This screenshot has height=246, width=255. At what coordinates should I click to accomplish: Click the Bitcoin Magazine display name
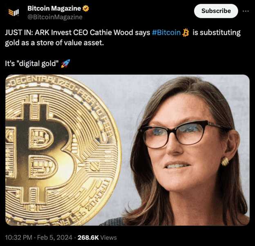[x=54, y=8]
